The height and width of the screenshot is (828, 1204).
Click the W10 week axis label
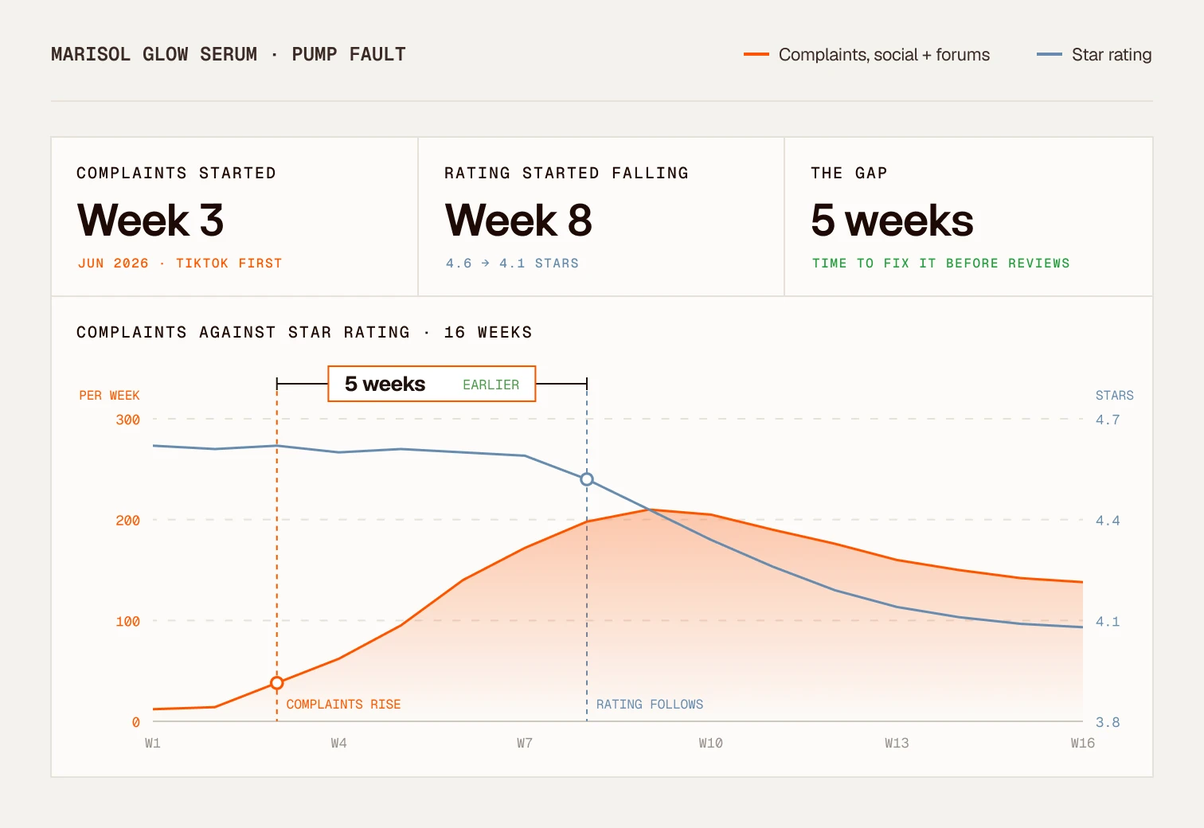point(711,743)
